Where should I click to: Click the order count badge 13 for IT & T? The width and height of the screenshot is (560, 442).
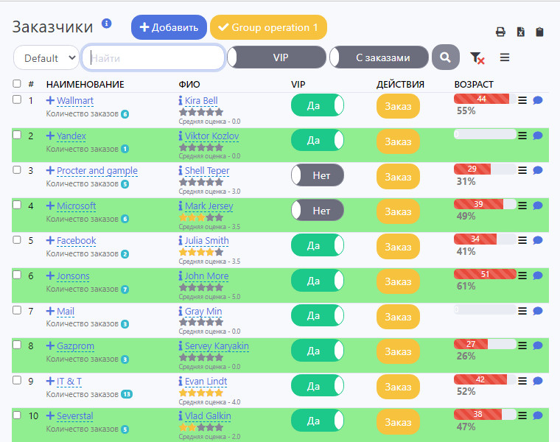(x=127, y=394)
